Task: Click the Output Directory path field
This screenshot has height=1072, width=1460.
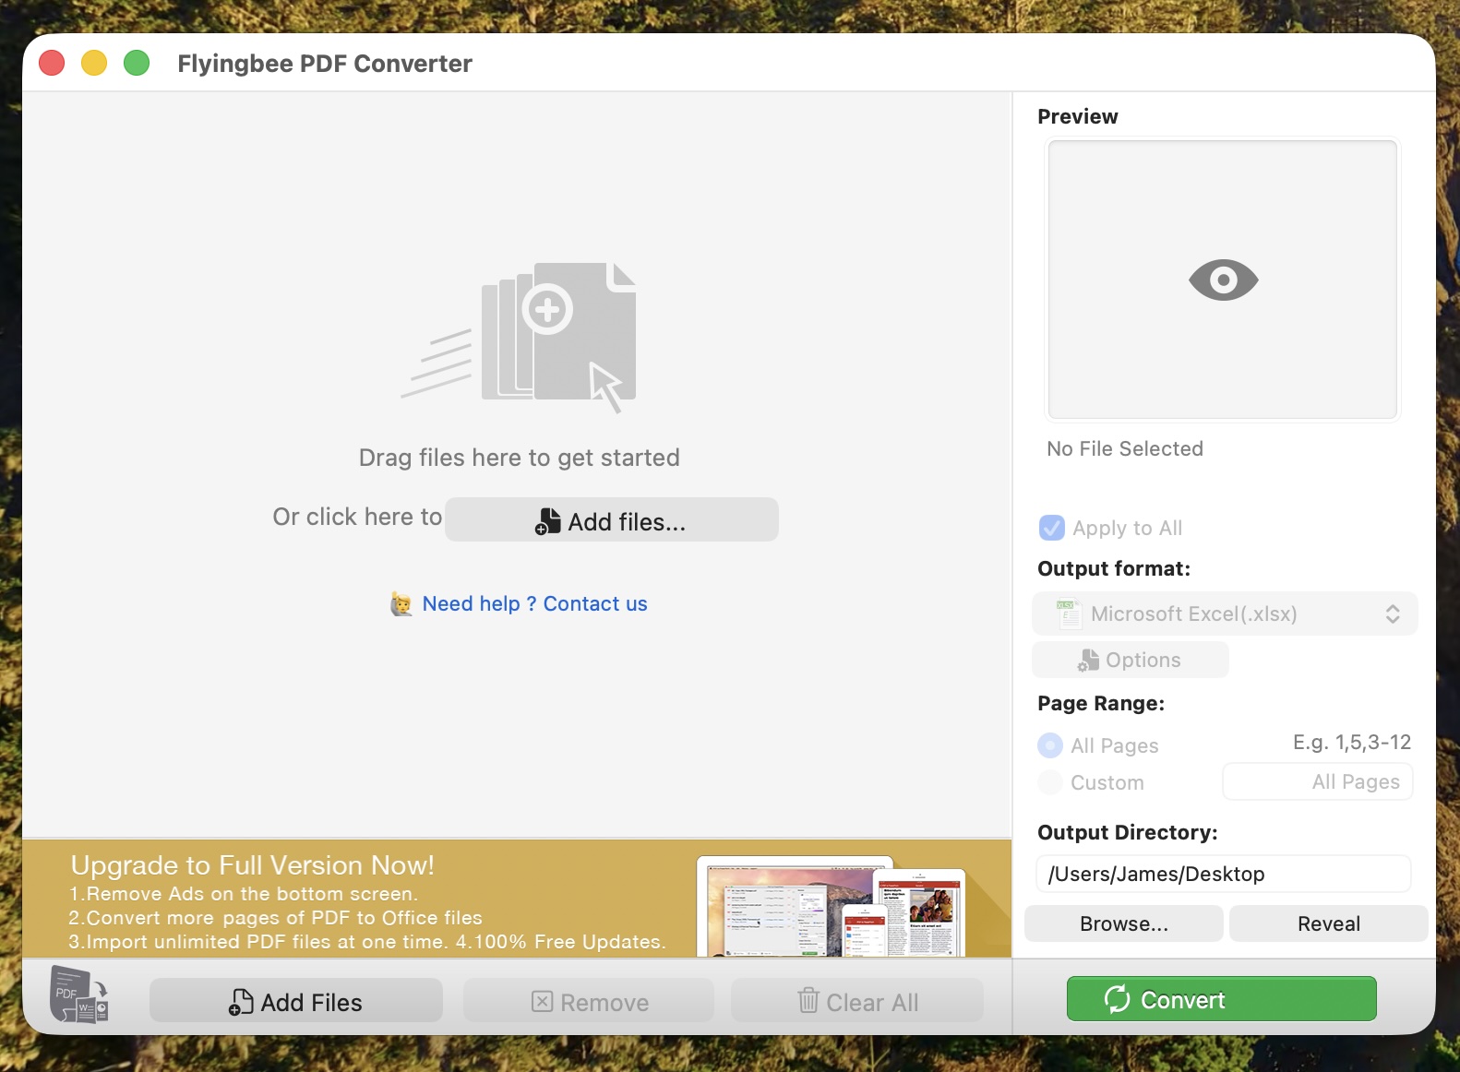Action: pyautogui.click(x=1223, y=874)
